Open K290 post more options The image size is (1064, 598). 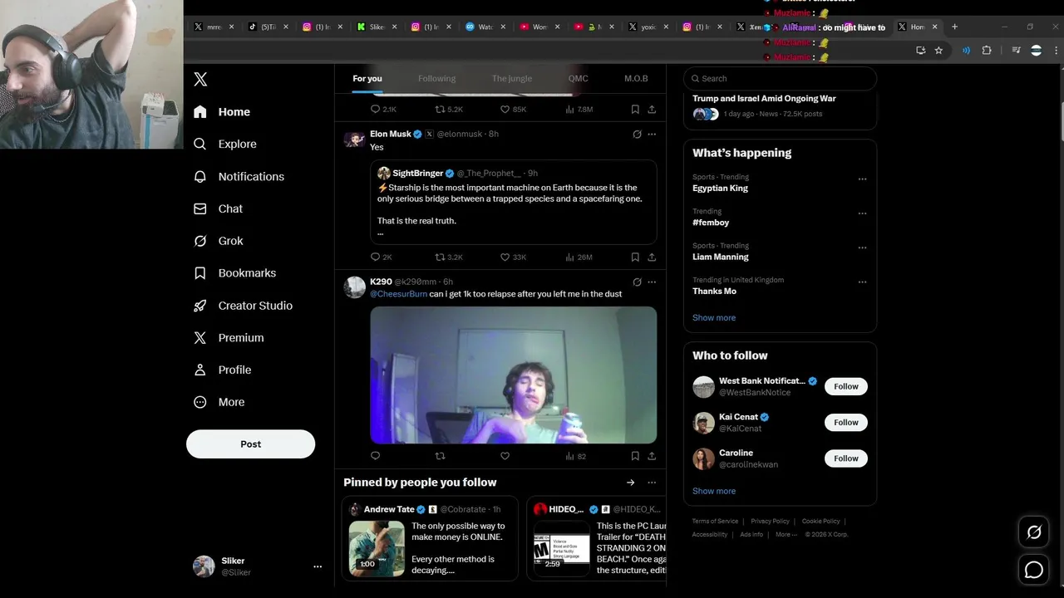(652, 282)
